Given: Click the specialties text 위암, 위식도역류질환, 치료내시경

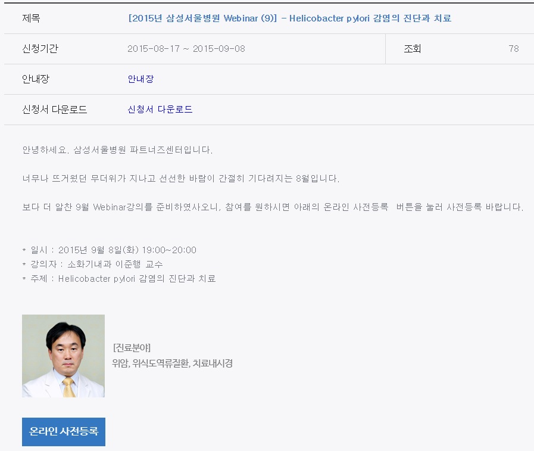Looking at the screenshot, I should 172,363.
